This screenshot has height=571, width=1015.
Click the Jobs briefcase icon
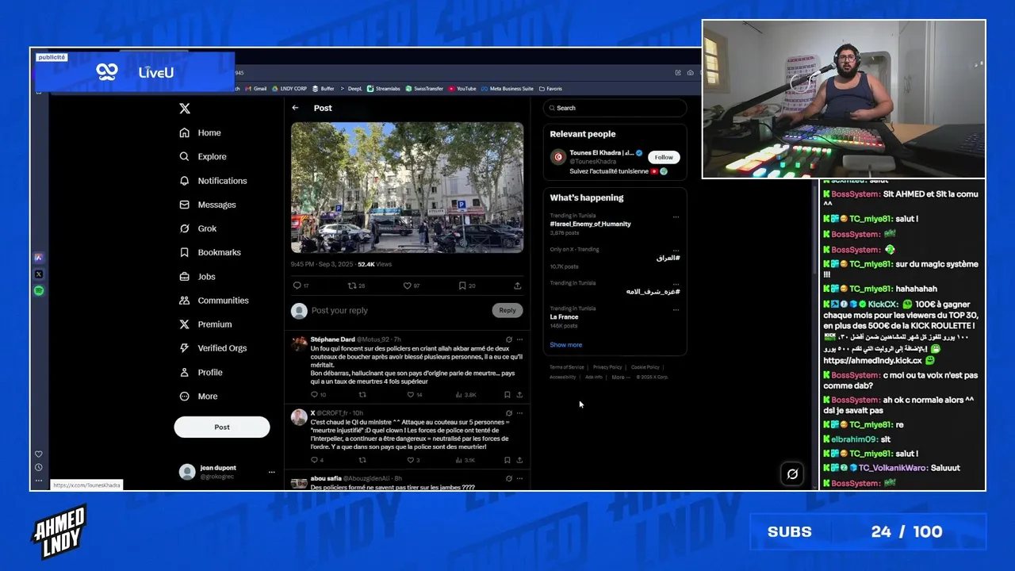(x=185, y=277)
